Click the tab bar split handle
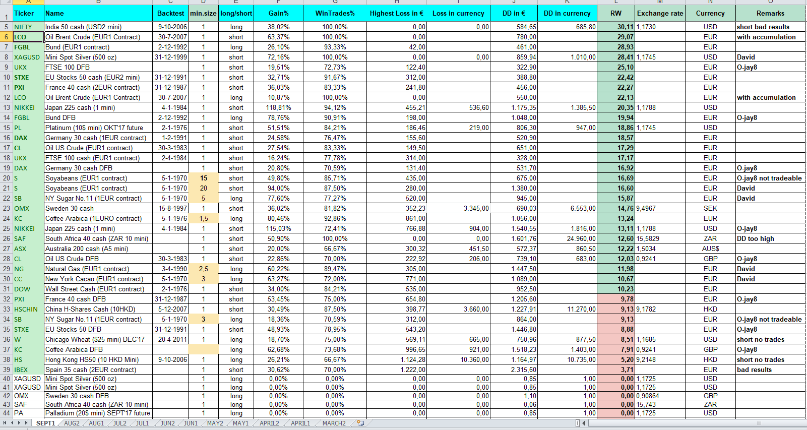 coord(578,423)
